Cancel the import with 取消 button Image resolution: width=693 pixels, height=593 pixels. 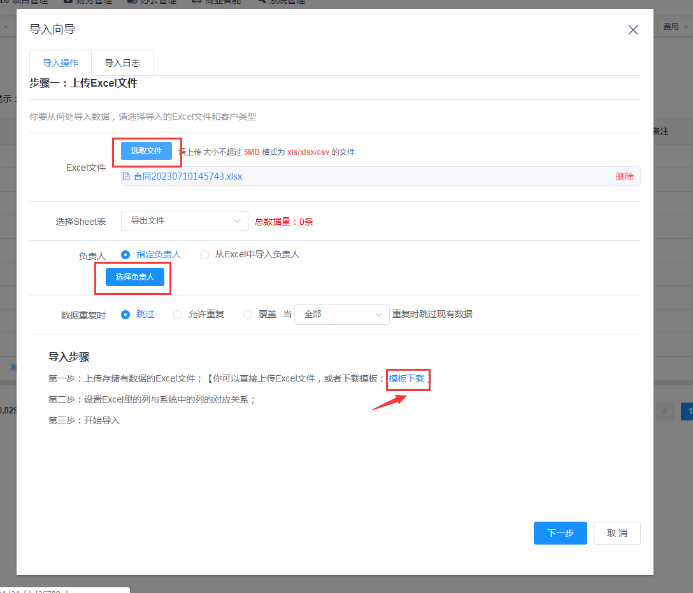[x=617, y=533]
